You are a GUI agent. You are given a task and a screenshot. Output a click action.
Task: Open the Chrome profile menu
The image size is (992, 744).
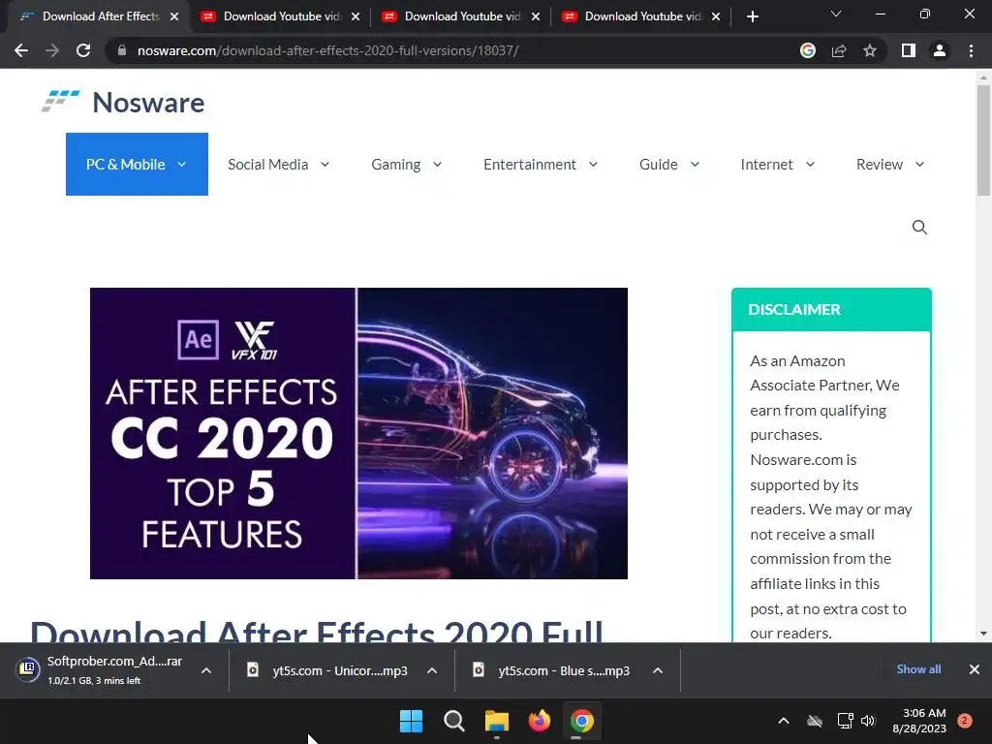[940, 50]
